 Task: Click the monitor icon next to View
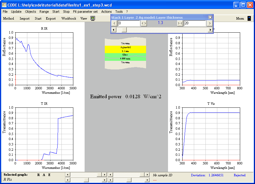point(93,18)
